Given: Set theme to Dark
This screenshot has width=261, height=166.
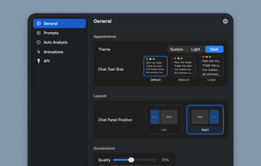Looking at the screenshot, I should point(214,49).
